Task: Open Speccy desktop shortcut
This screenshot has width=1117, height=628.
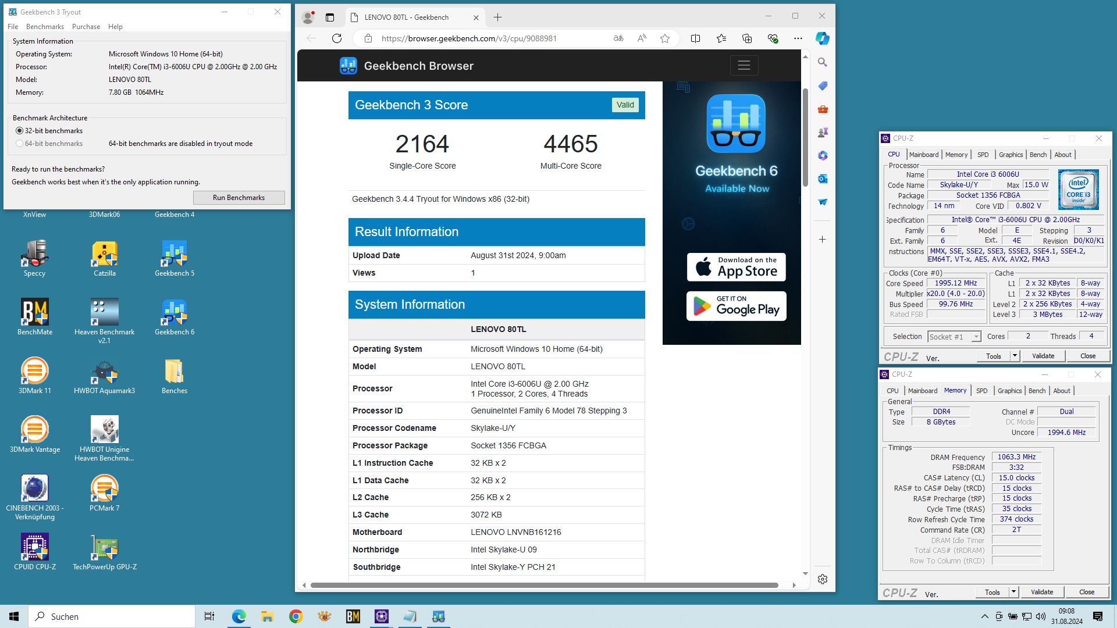Action: [x=34, y=258]
